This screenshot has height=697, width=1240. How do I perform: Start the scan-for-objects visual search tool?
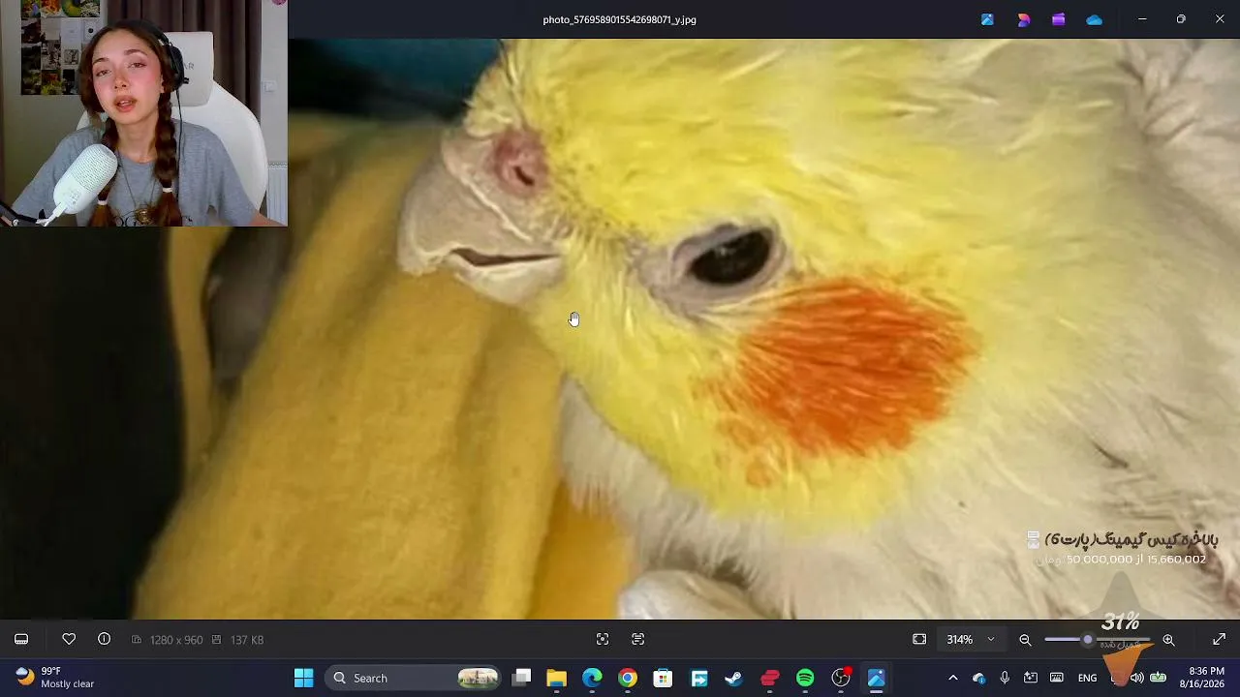click(x=603, y=639)
